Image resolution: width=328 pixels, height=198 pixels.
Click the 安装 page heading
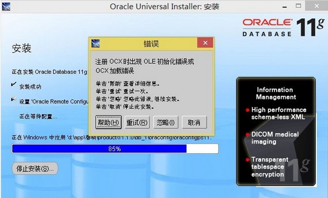(22, 48)
